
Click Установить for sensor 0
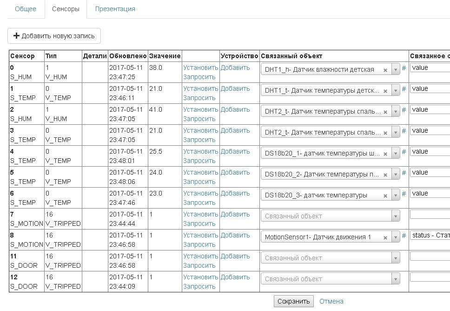click(x=201, y=68)
